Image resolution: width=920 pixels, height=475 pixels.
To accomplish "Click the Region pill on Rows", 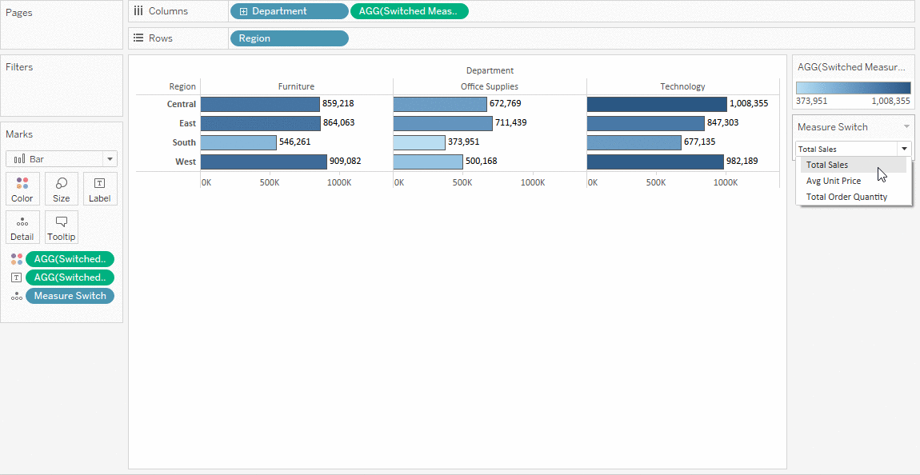I will click(289, 38).
